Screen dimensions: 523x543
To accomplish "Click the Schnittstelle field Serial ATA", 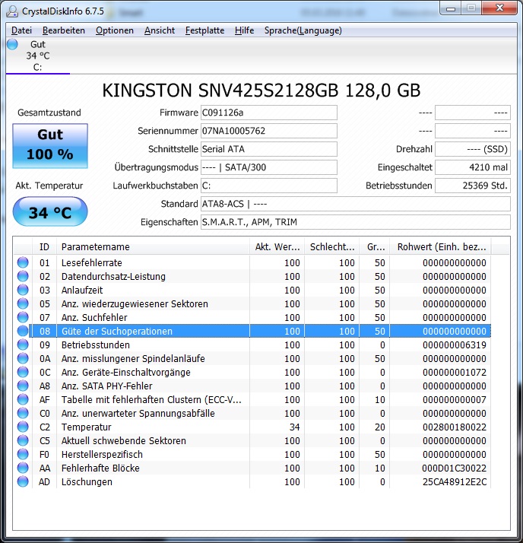I will [269, 149].
